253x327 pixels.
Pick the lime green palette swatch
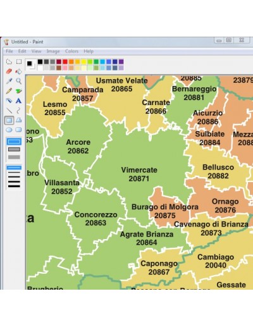(x=90, y=61)
